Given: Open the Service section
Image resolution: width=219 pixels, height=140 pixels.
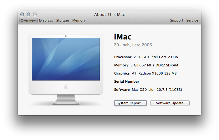Looking at the screenshot, I should (x=192, y=20).
